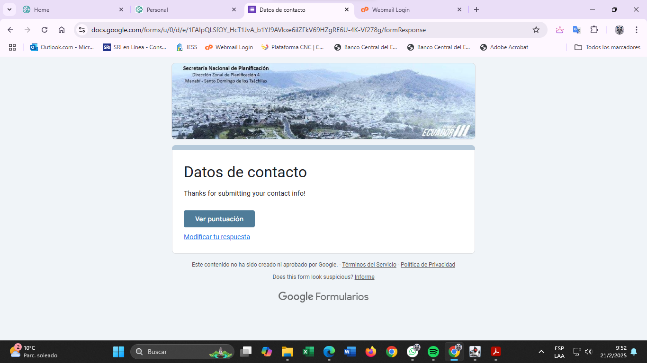Screen dimensions: 647x363
Task: Open the Modificar tu respuesta link
Action: point(217,237)
